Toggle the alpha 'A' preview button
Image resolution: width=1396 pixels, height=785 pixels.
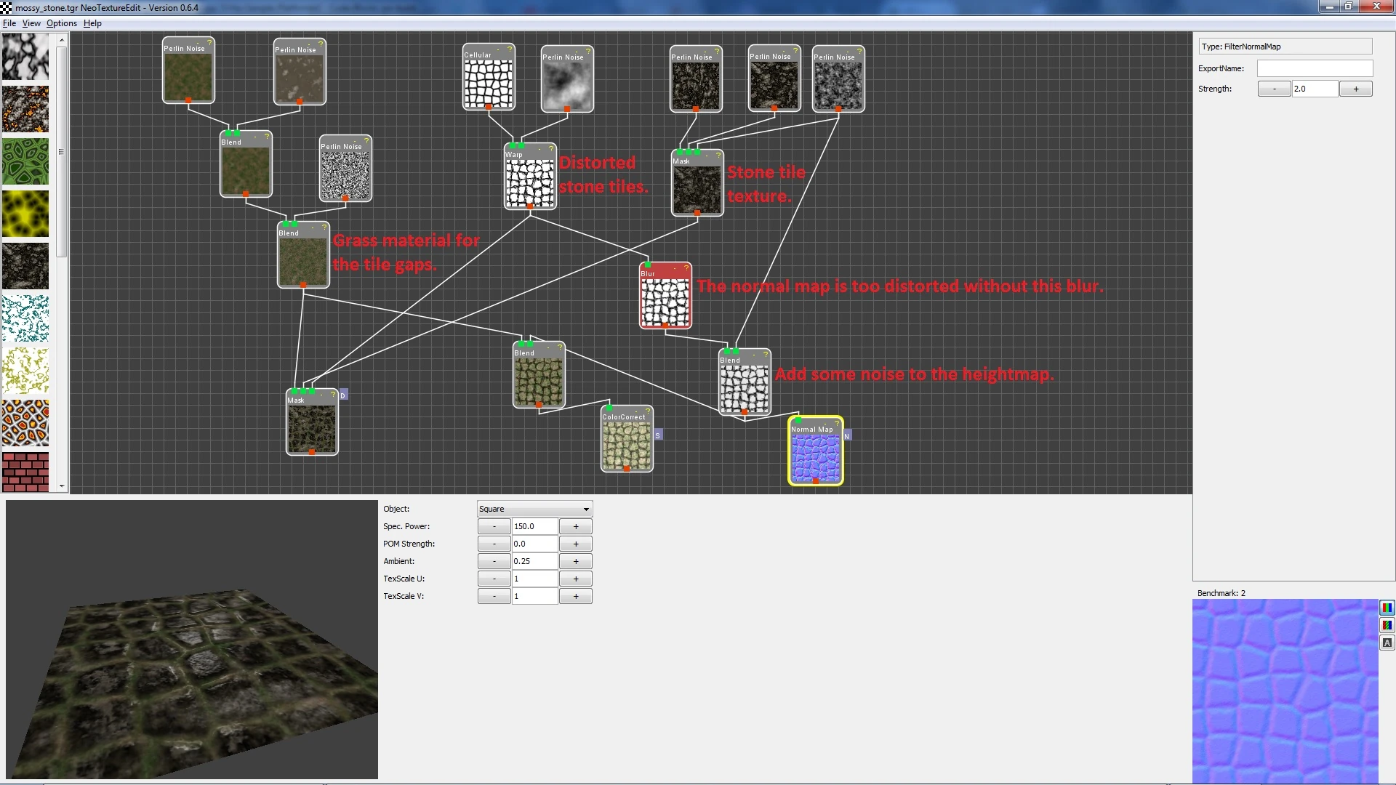click(1387, 643)
